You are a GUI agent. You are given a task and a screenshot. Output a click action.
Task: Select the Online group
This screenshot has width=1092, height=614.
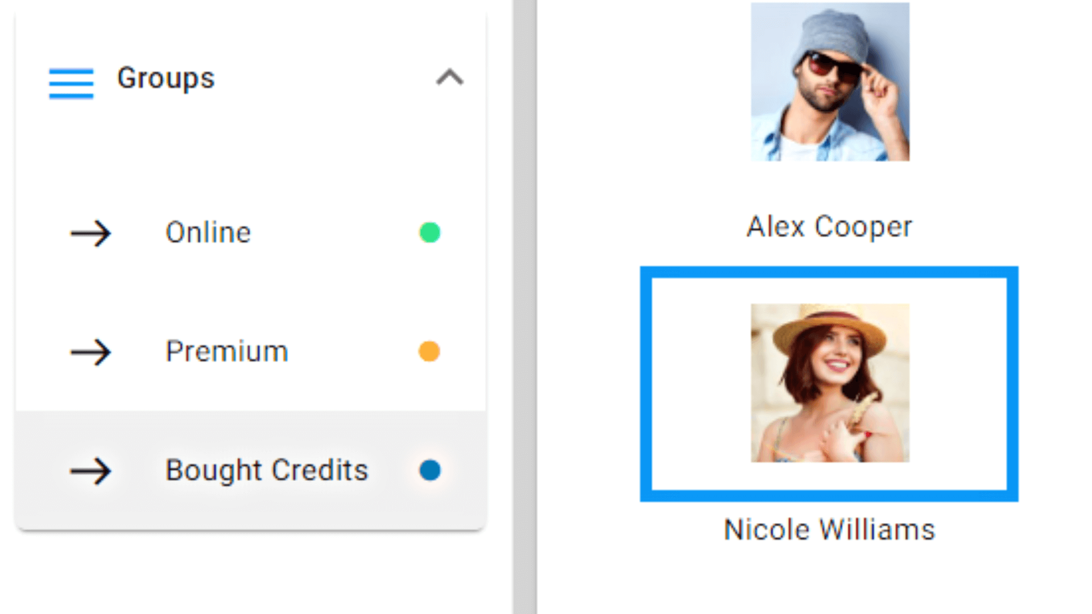(x=208, y=233)
